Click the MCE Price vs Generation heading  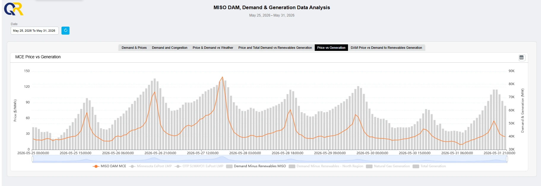point(38,57)
